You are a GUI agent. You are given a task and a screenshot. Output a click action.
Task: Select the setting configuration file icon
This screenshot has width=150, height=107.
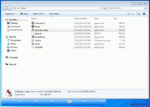[x=33, y=40]
